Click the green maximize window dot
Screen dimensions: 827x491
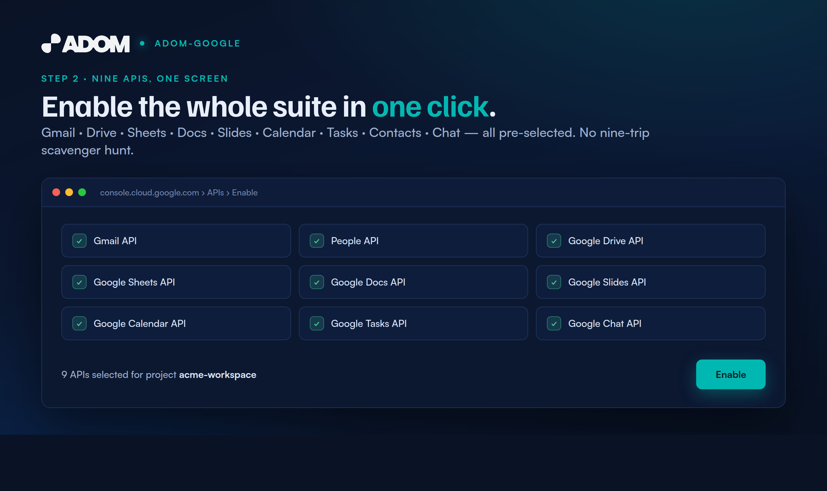click(x=82, y=192)
